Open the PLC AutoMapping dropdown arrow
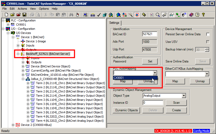The height and width of the screenshot is (134, 216). (155, 73)
